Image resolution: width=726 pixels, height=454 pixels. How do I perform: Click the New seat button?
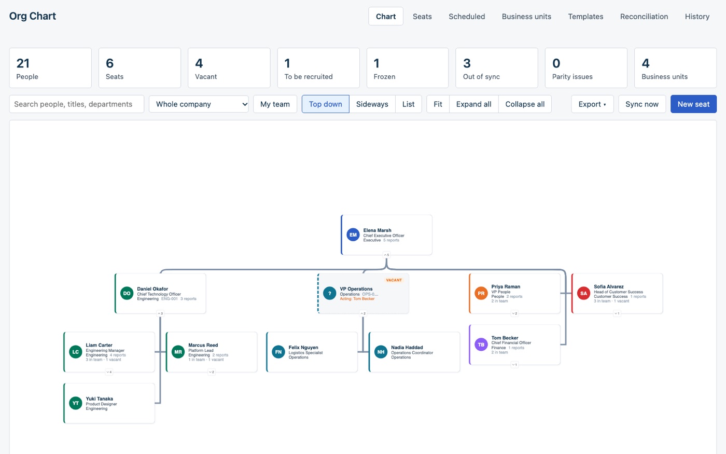pyautogui.click(x=693, y=104)
